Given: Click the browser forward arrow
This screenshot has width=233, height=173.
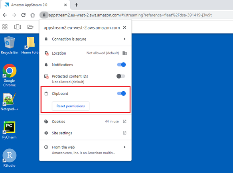Looking at the screenshot, I should click(x=14, y=15).
